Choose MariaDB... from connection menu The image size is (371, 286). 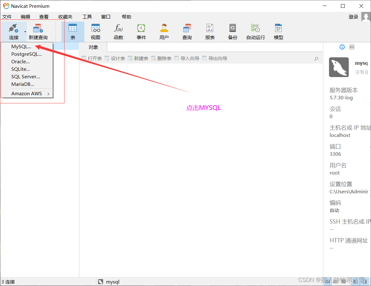pyautogui.click(x=27, y=84)
